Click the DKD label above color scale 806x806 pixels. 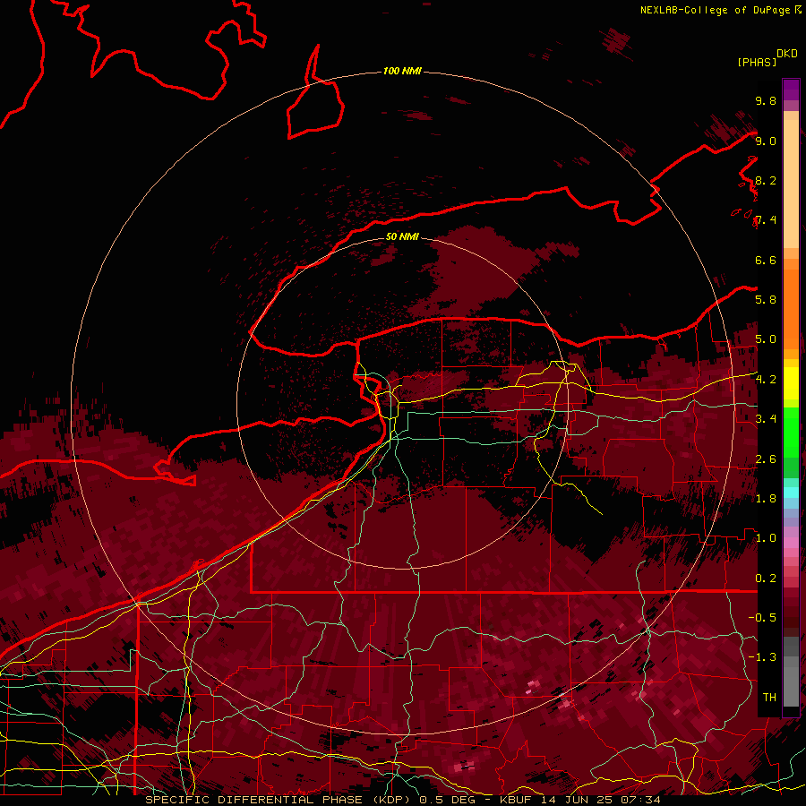[786, 54]
